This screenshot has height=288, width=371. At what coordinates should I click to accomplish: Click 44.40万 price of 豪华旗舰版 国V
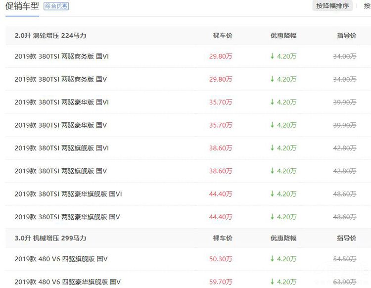pyautogui.click(x=221, y=217)
